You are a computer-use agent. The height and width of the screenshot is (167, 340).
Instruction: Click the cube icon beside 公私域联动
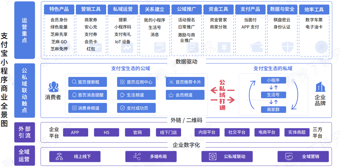point(212,156)
